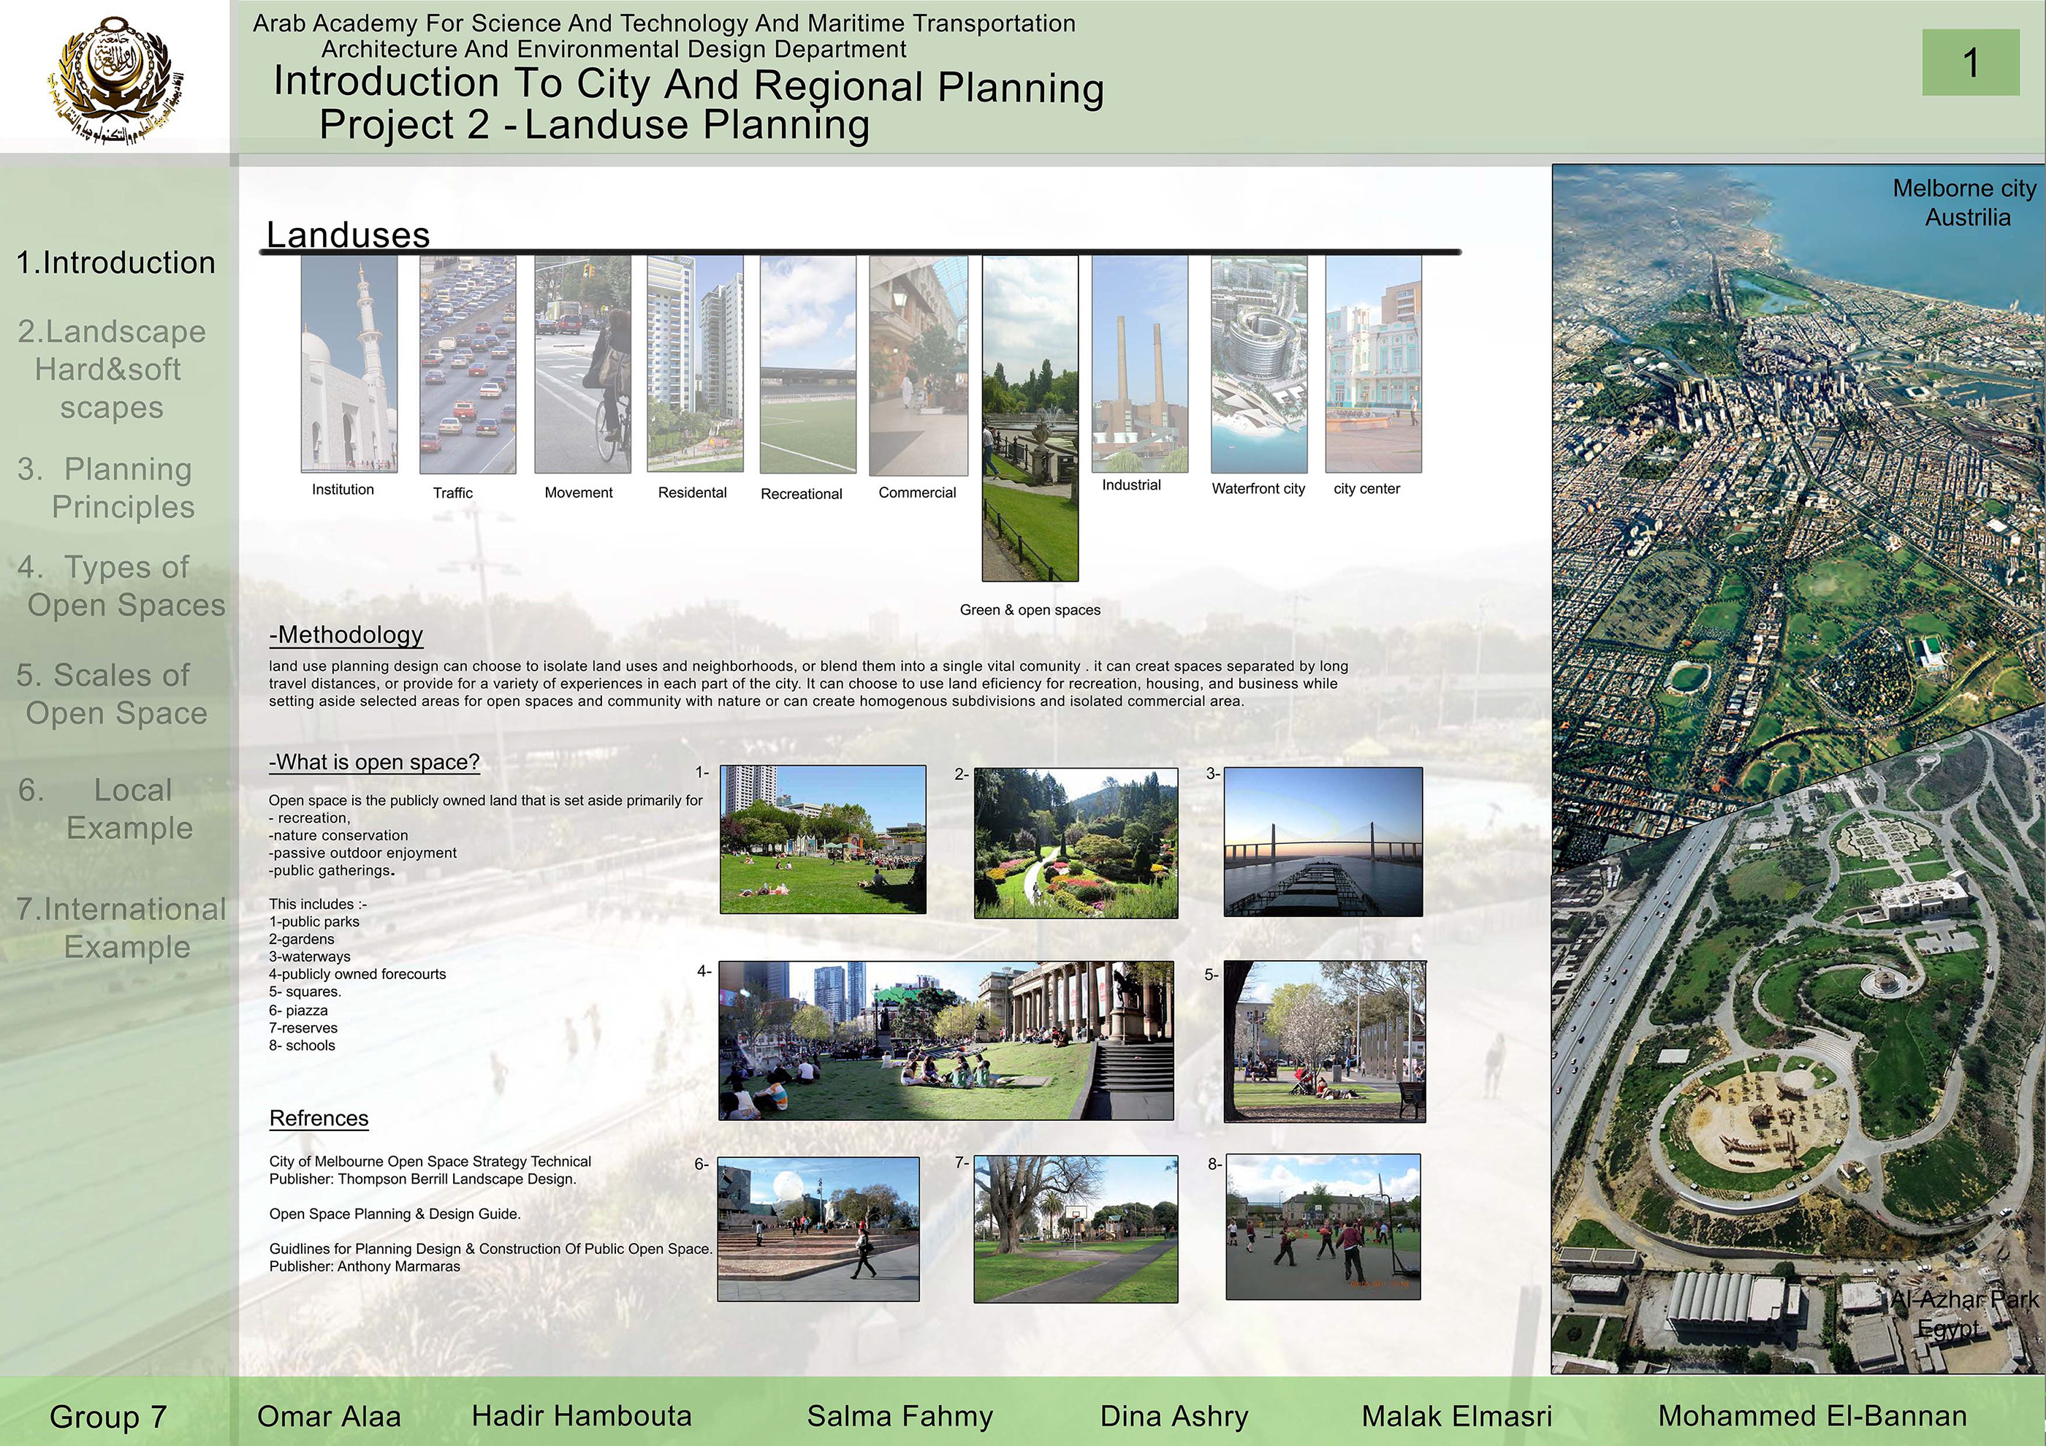Click name 'Omar Alaa' in footer
Image resolution: width=2046 pixels, height=1446 pixels.
coord(329,1417)
